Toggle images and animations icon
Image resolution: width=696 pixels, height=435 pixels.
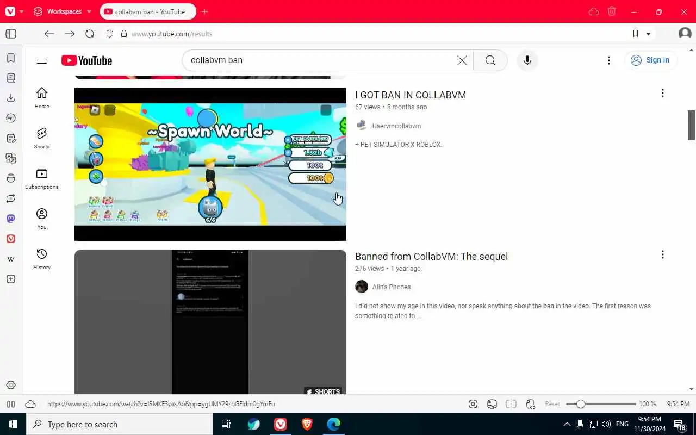[492, 404]
